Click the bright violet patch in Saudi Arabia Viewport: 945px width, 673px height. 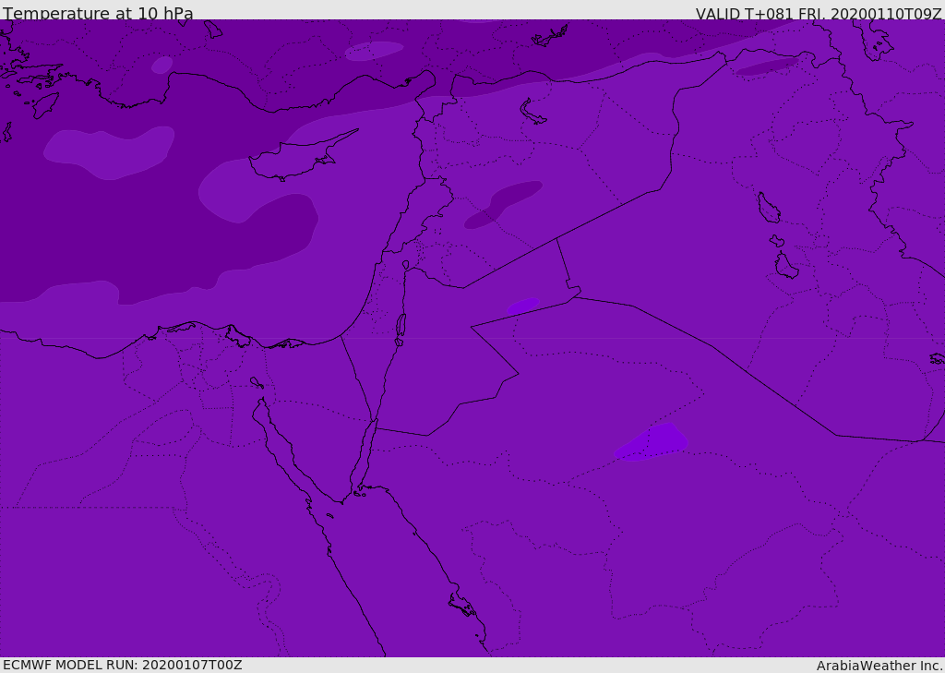(x=652, y=442)
